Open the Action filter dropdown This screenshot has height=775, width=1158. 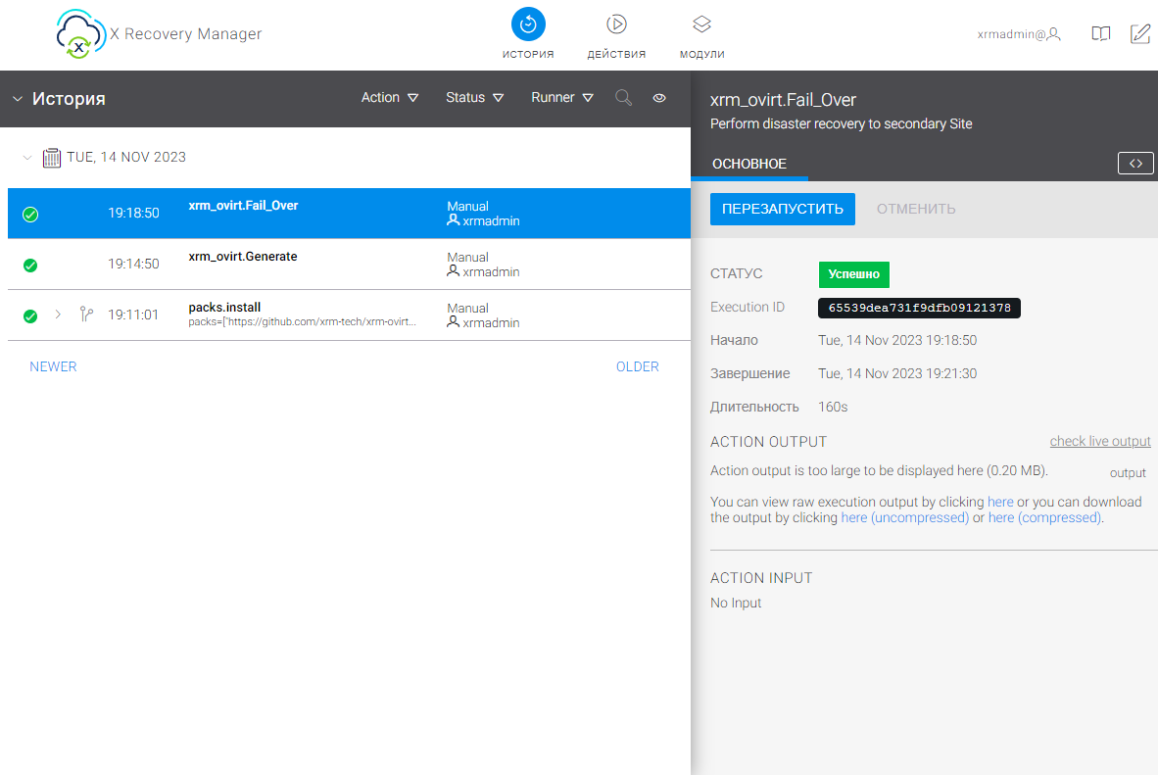390,98
